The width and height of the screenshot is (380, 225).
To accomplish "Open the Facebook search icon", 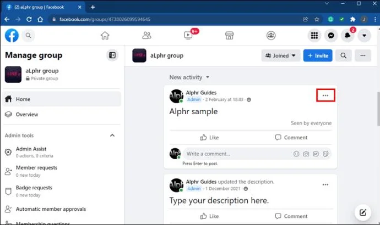I will (x=28, y=36).
